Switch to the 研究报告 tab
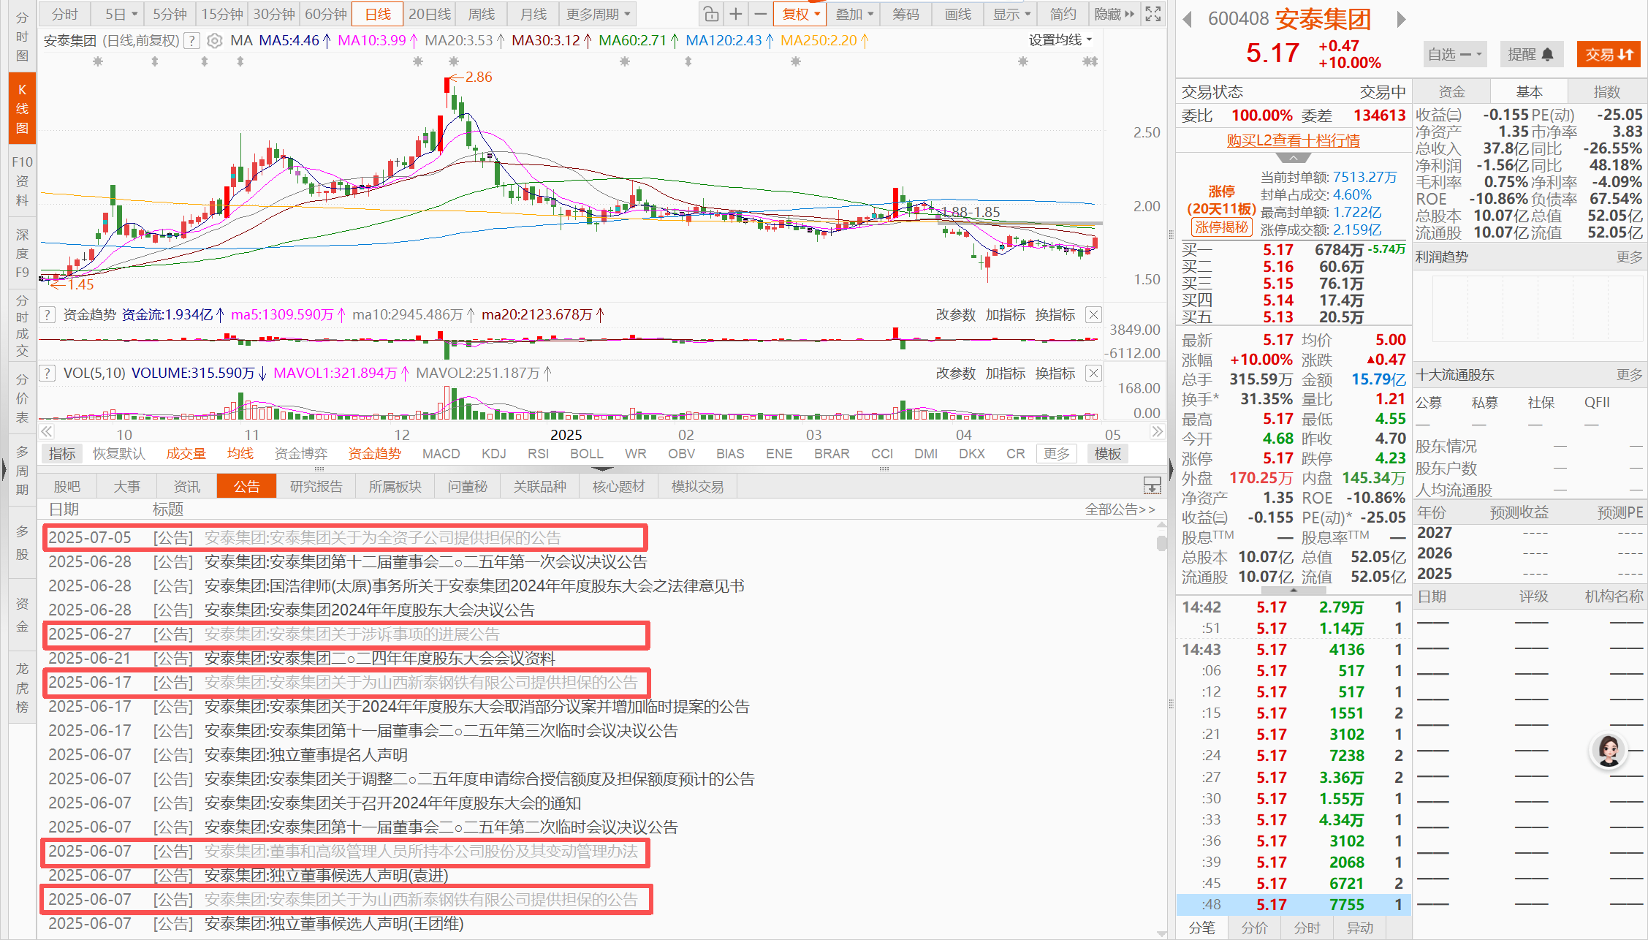Screen dimensions: 1648x940 pyautogui.click(x=316, y=487)
